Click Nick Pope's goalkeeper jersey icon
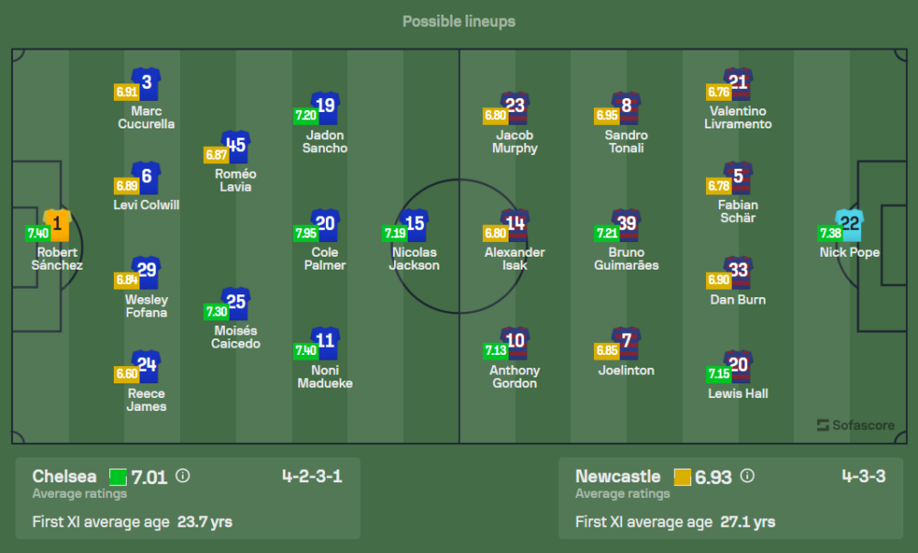This screenshot has height=553, width=918. click(848, 225)
